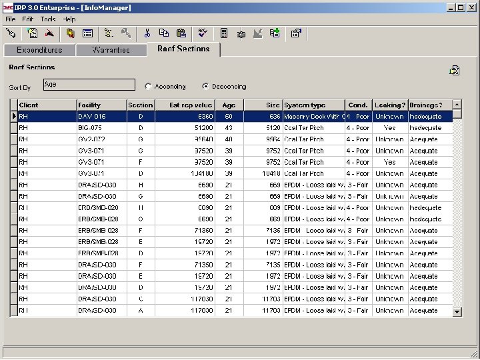Switch to the Expenditures tab
This screenshot has width=480, height=360.
click(39, 50)
